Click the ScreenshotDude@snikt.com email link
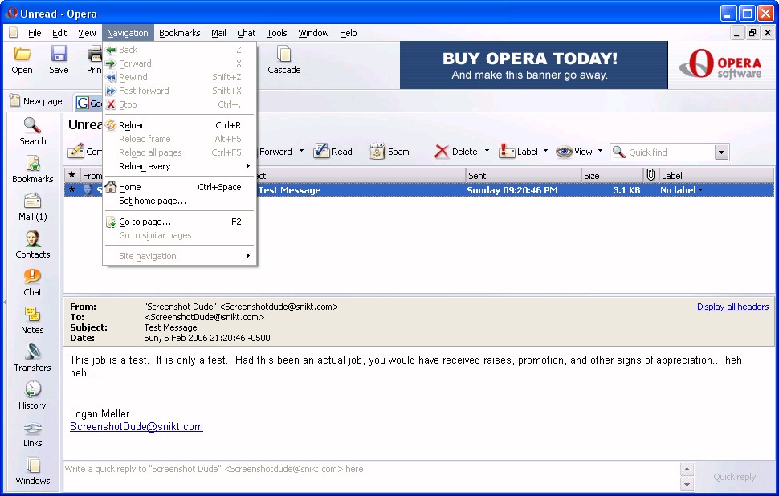Viewport: 779px width, 496px height. pyautogui.click(x=137, y=427)
